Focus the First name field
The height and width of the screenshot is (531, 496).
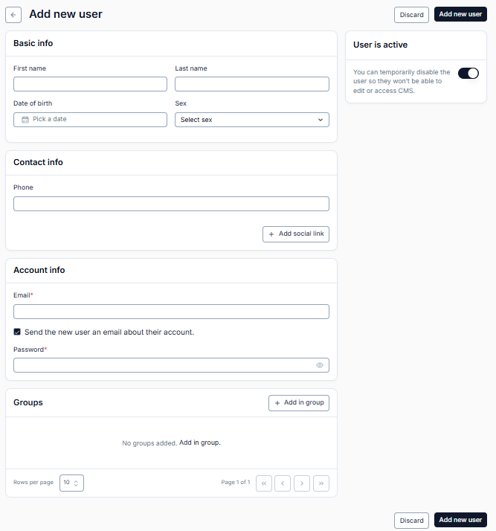[x=90, y=84]
